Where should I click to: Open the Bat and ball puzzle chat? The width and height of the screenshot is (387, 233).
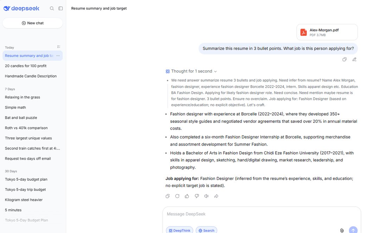coord(33,118)
